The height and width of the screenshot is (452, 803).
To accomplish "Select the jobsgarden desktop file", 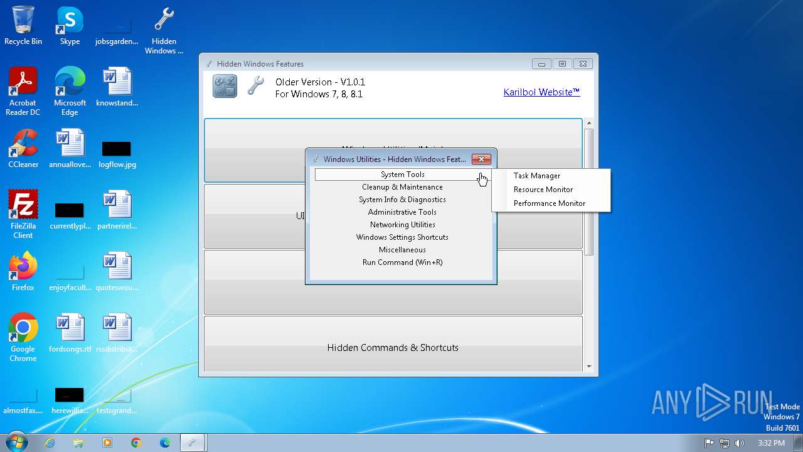I will [117, 31].
